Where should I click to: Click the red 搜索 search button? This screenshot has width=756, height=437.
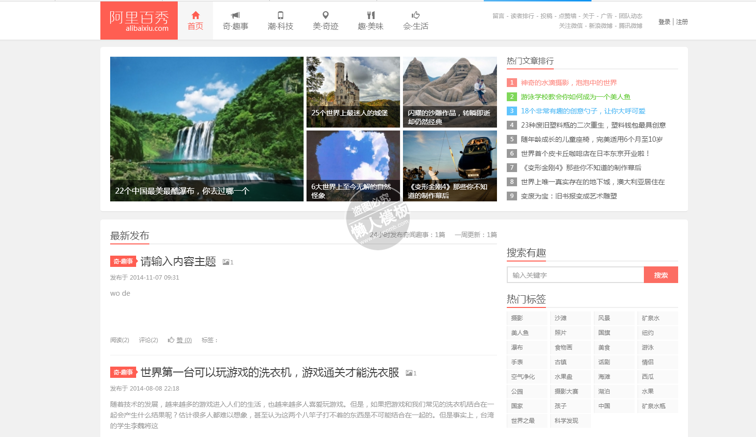[x=661, y=275]
